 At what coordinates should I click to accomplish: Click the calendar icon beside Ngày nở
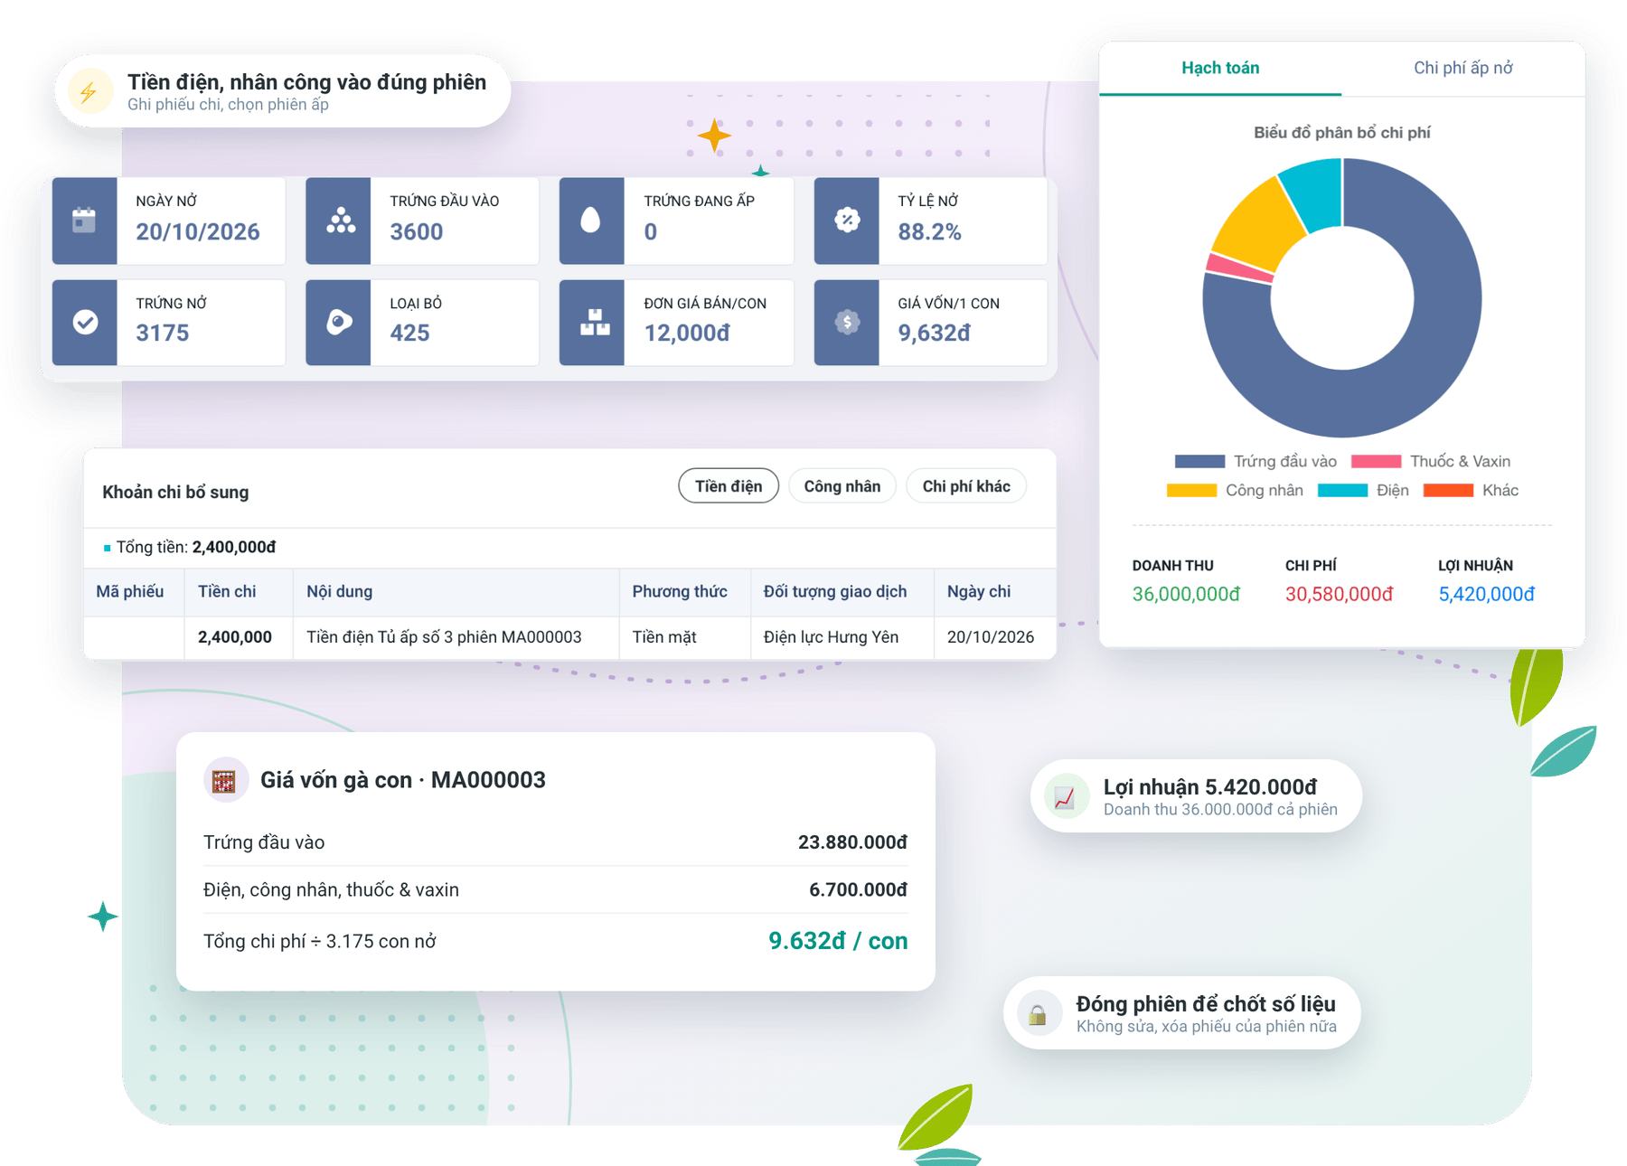84,221
